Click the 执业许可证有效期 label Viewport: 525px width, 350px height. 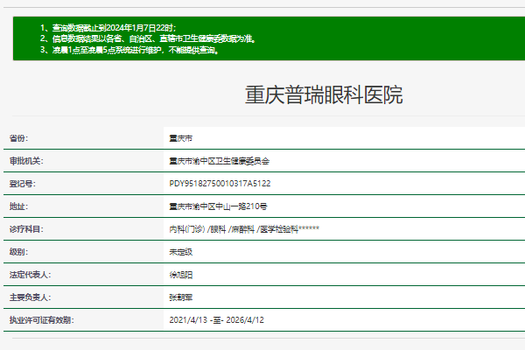click(x=42, y=320)
